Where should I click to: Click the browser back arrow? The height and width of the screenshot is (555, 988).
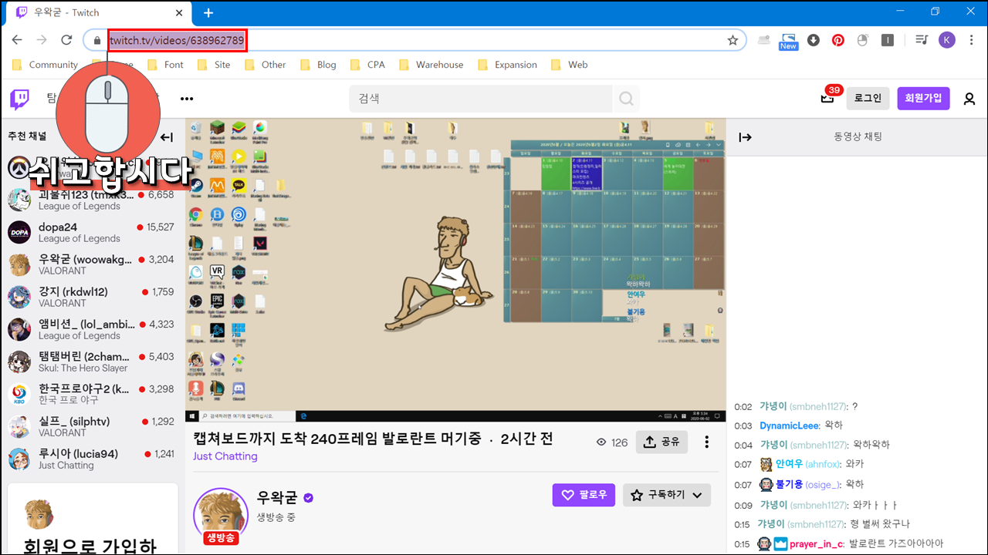(x=17, y=40)
